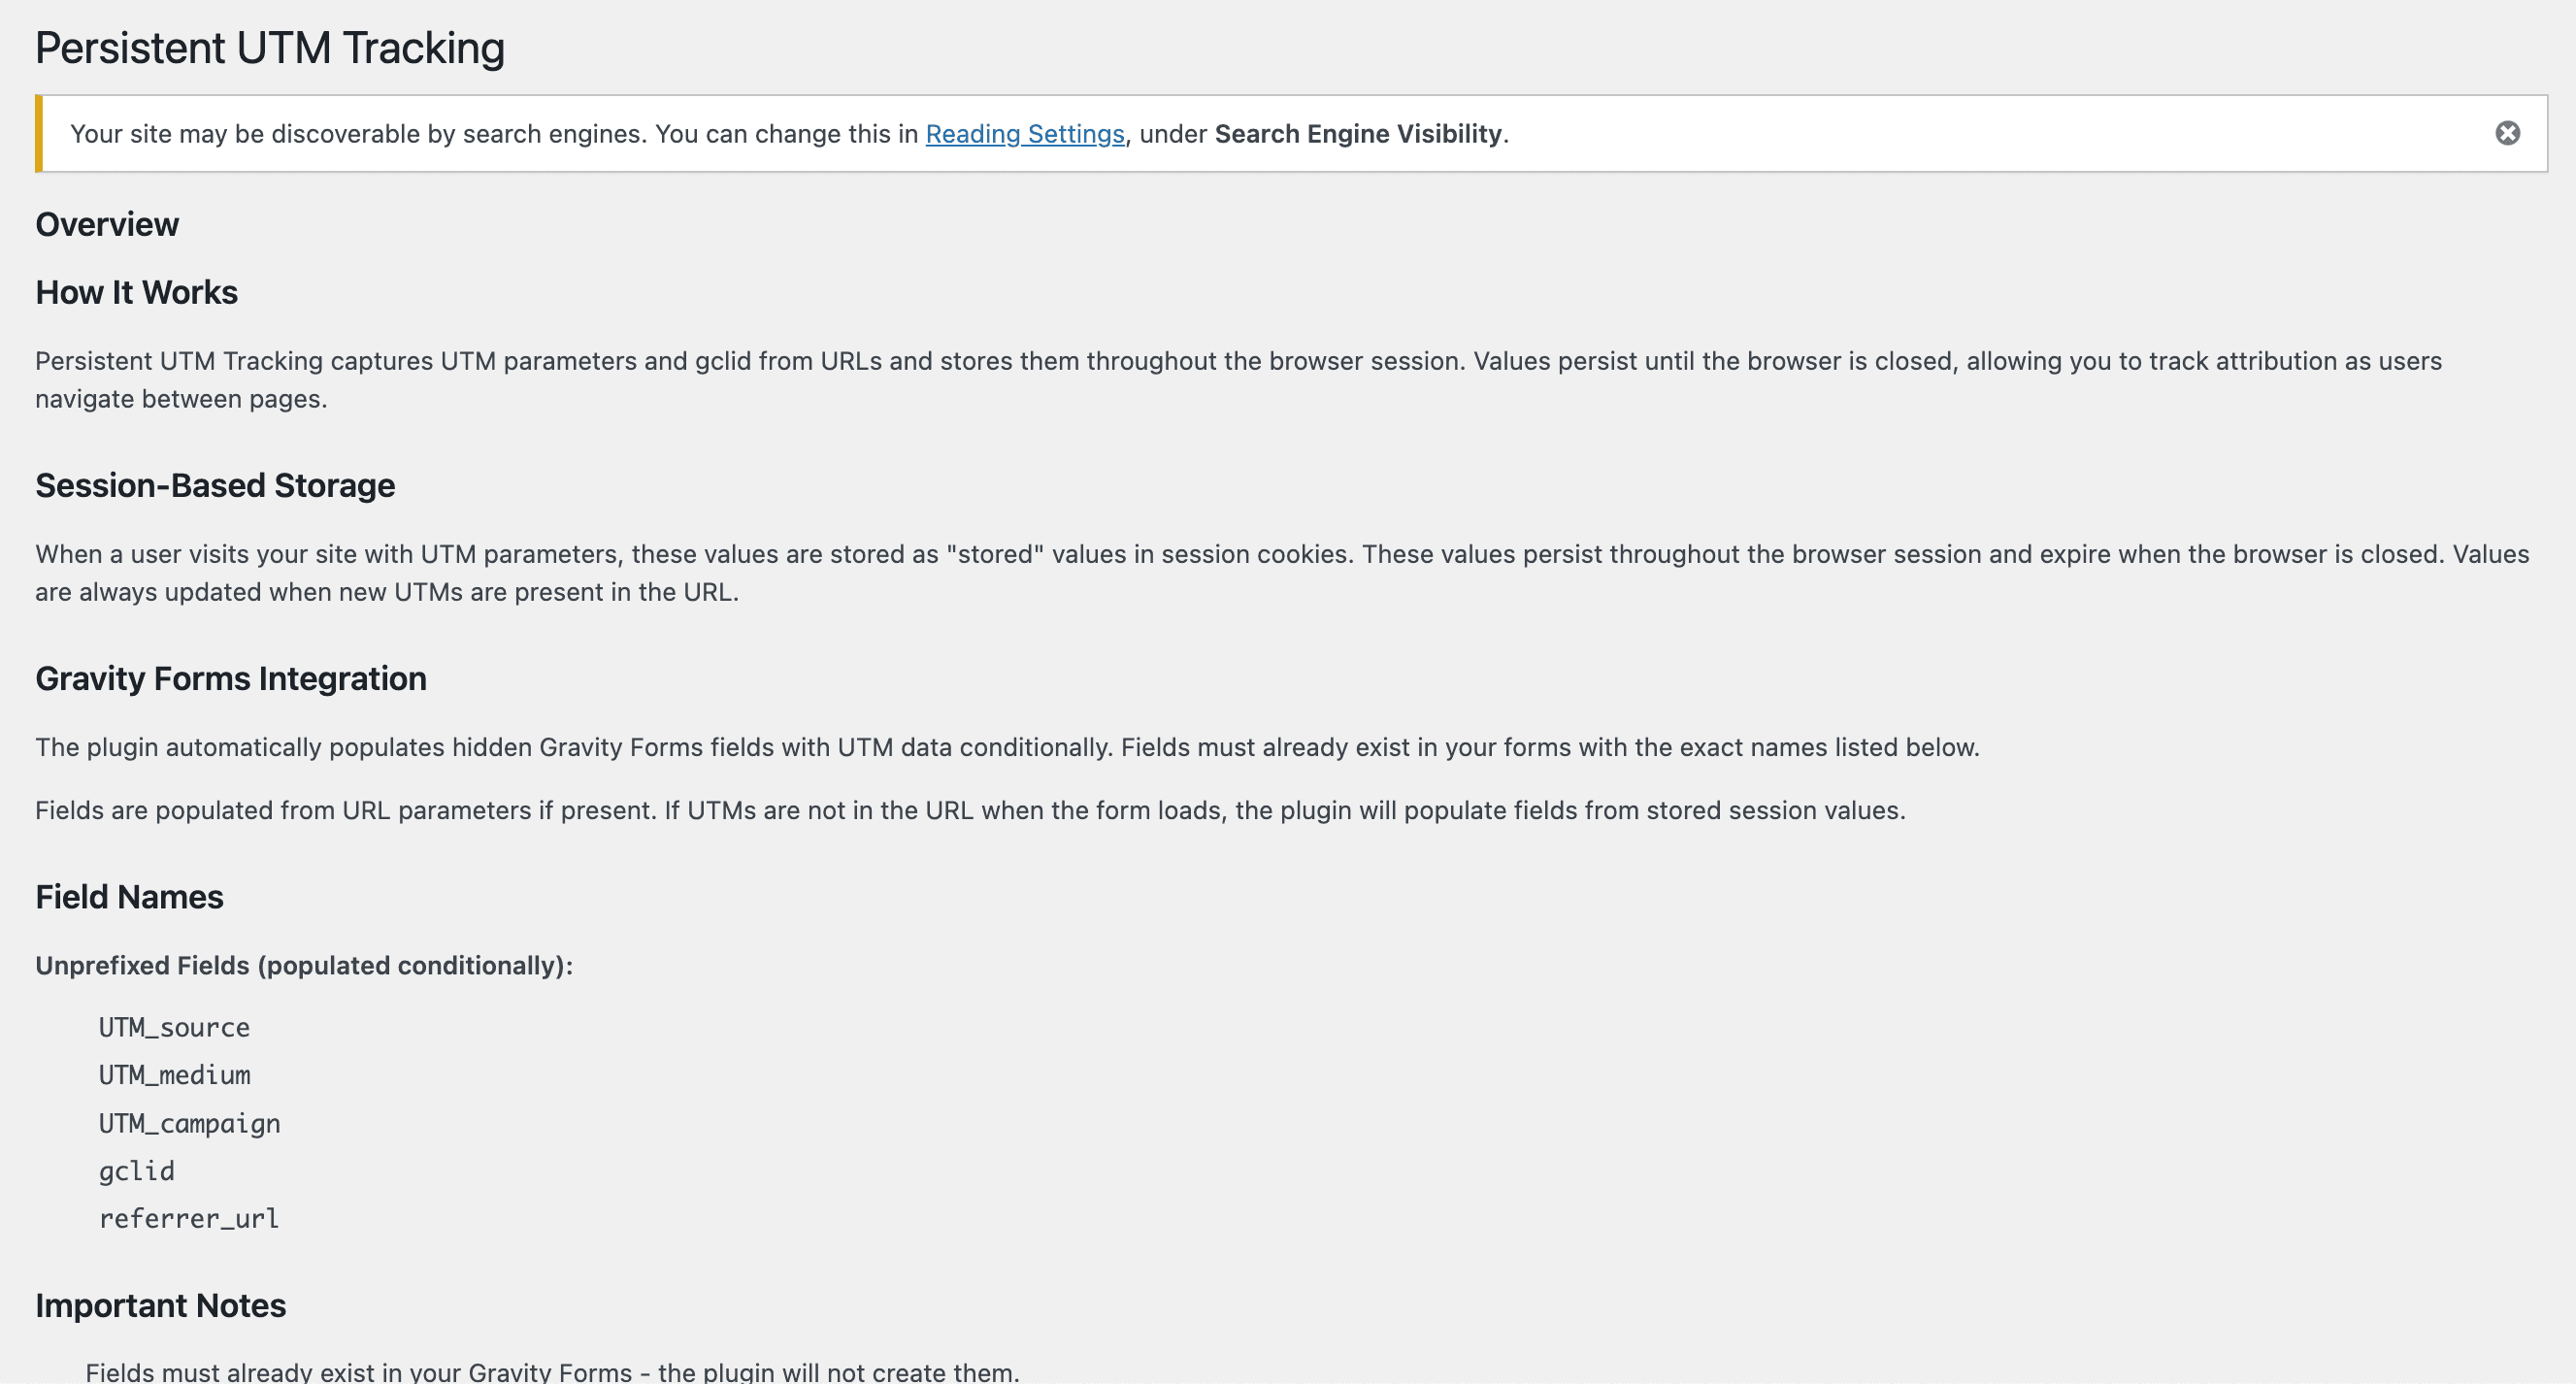Open the Reading Settings link

click(x=1024, y=134)
